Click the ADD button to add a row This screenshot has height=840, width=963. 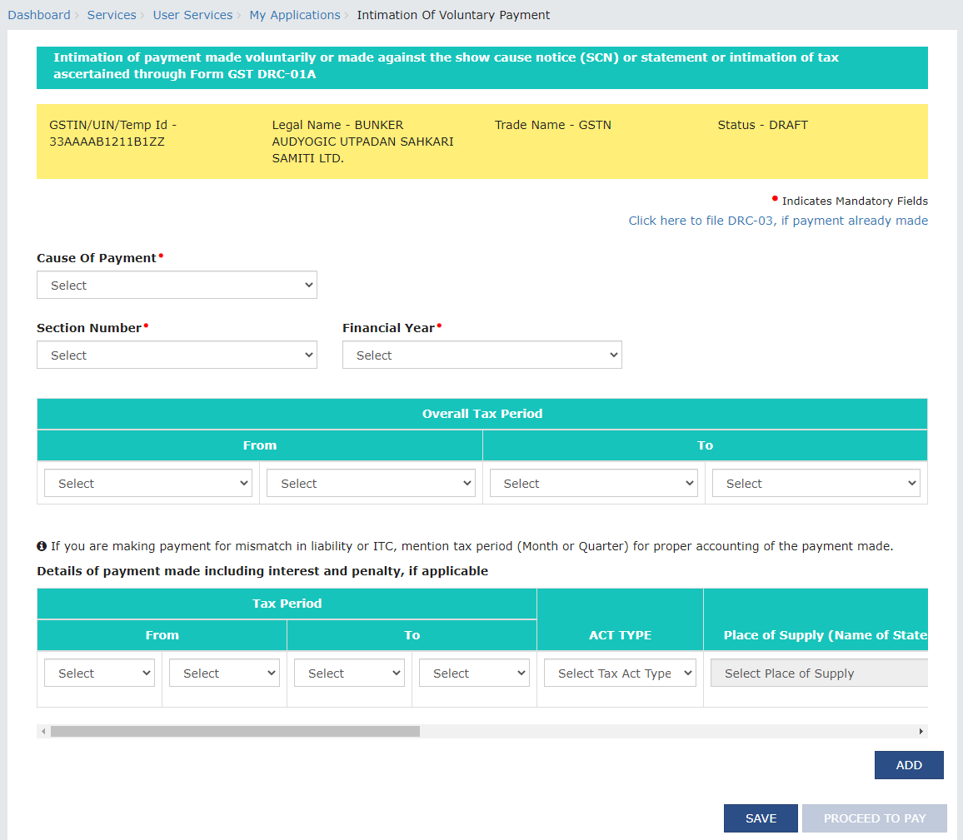tap(909, 765)
